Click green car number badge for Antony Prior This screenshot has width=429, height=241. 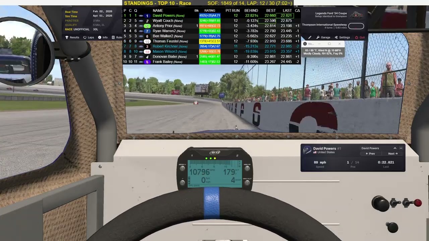[x=147, y=26]
